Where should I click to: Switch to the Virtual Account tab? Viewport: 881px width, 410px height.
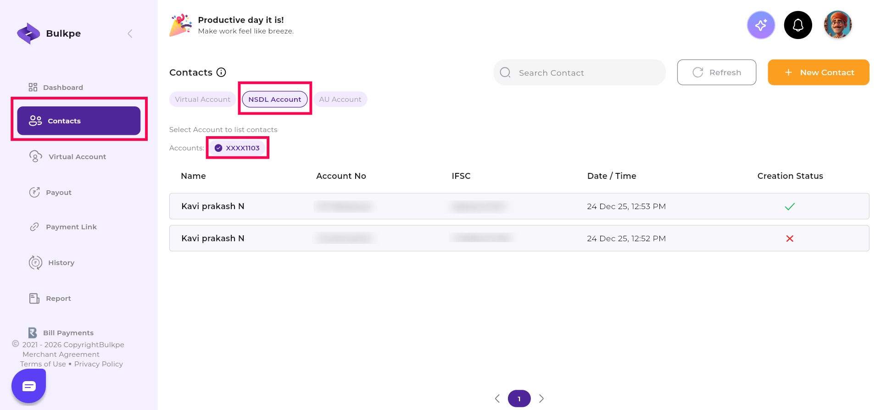pos(202,100)
